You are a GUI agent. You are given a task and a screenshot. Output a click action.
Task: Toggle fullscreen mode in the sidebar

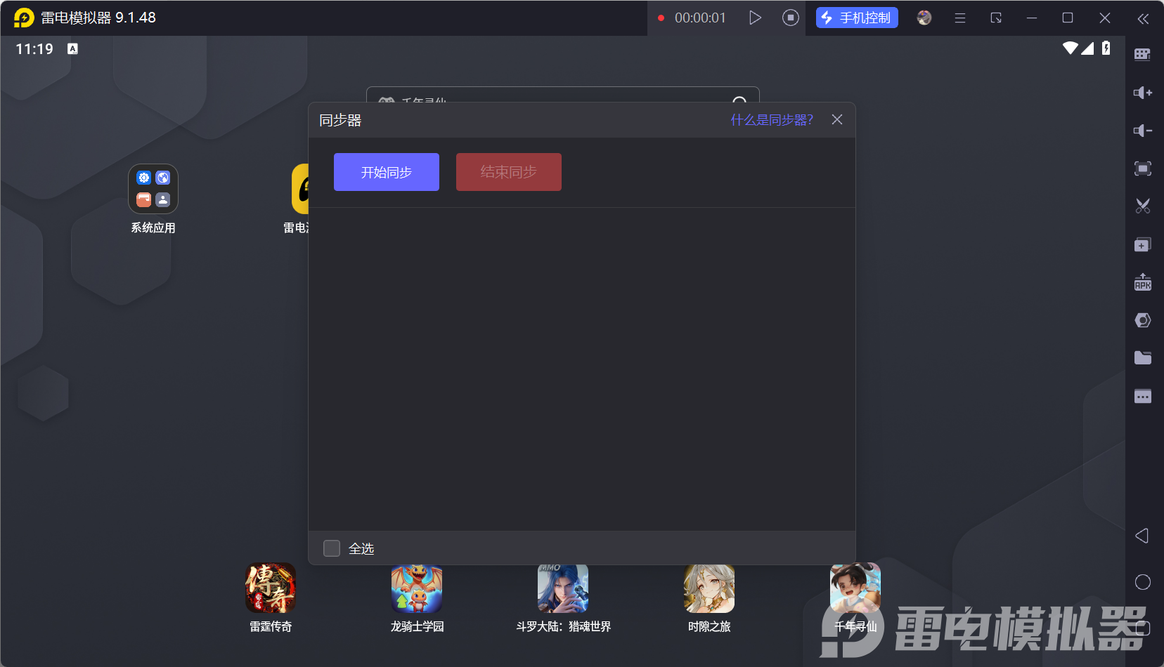1142,169
